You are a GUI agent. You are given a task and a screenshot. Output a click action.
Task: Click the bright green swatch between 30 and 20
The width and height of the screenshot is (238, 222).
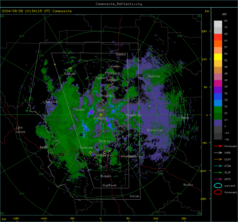(218, 110)
